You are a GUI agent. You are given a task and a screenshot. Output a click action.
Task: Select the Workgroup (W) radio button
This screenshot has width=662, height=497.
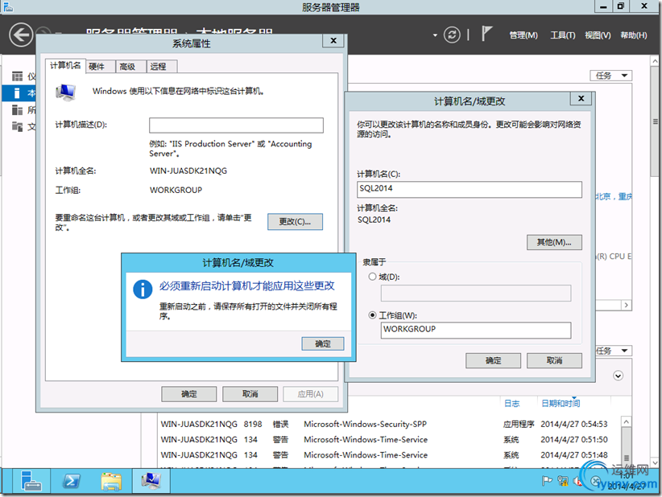(372, 315)
